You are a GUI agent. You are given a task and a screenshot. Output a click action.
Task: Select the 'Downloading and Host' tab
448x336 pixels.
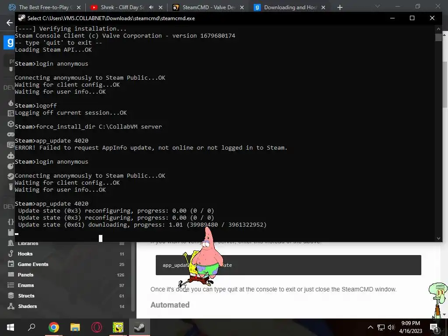(x=290, y=7)
